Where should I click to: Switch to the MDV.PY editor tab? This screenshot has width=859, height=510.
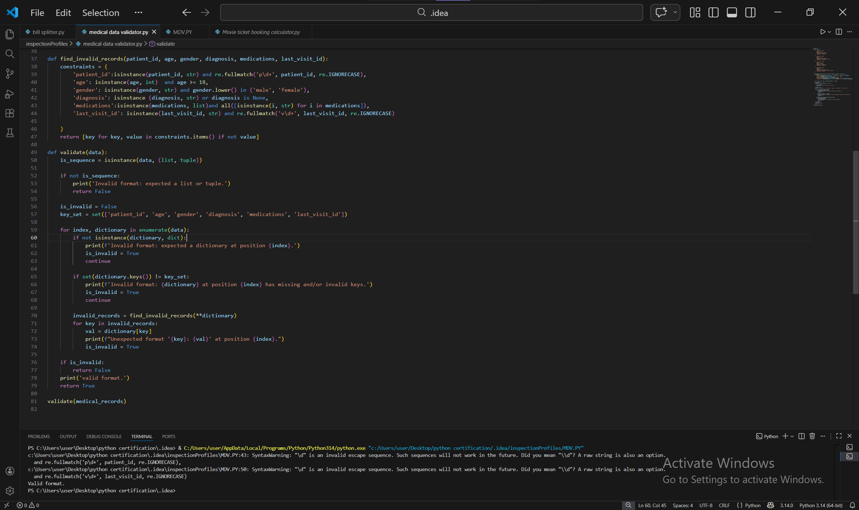(x=182, y=32)
